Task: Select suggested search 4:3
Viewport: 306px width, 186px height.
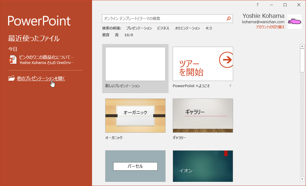Action: click(x=209, y=28)
